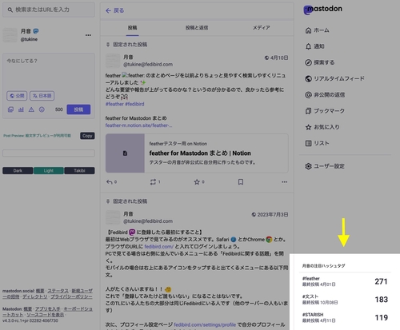The height and width of the screenshot is (330, 400).
Task: Click the search or URL input field
Action: tap(49, 10)
